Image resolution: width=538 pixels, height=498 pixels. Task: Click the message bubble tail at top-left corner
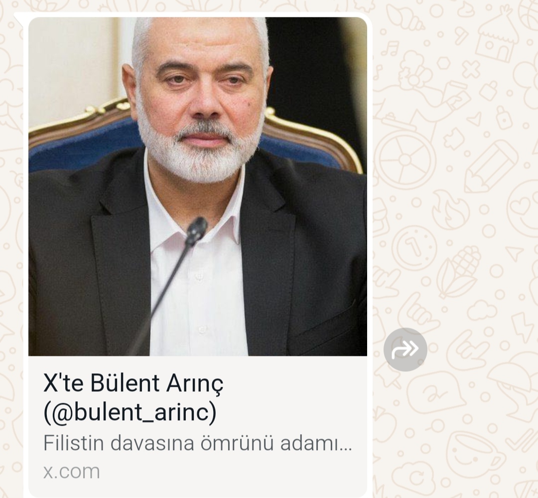point(20,17)
